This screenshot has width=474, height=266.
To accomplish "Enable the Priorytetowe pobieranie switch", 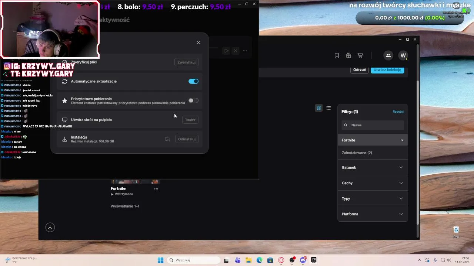I will (193, 100).
